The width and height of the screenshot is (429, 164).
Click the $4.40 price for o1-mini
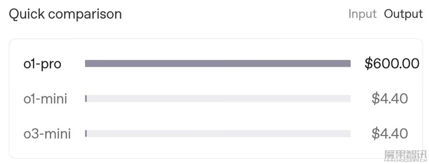click(x=390, y=99)
